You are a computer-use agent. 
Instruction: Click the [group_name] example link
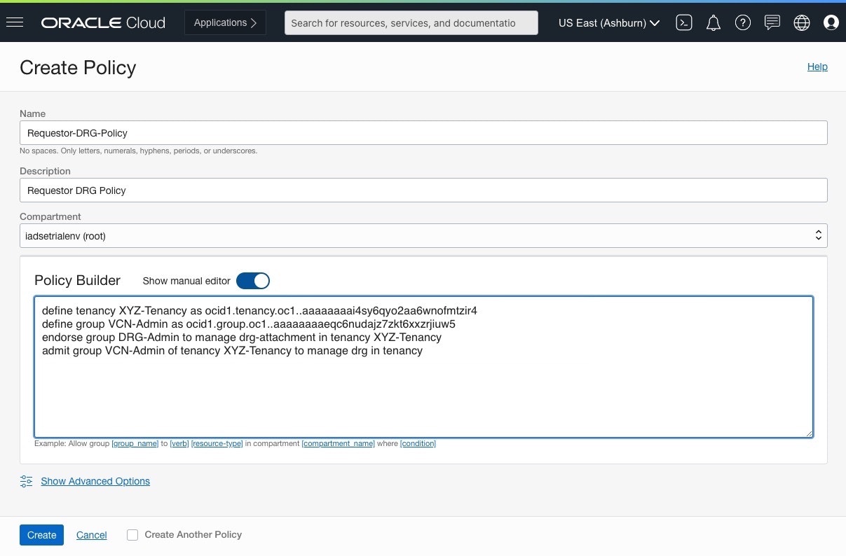click(135, 443)
